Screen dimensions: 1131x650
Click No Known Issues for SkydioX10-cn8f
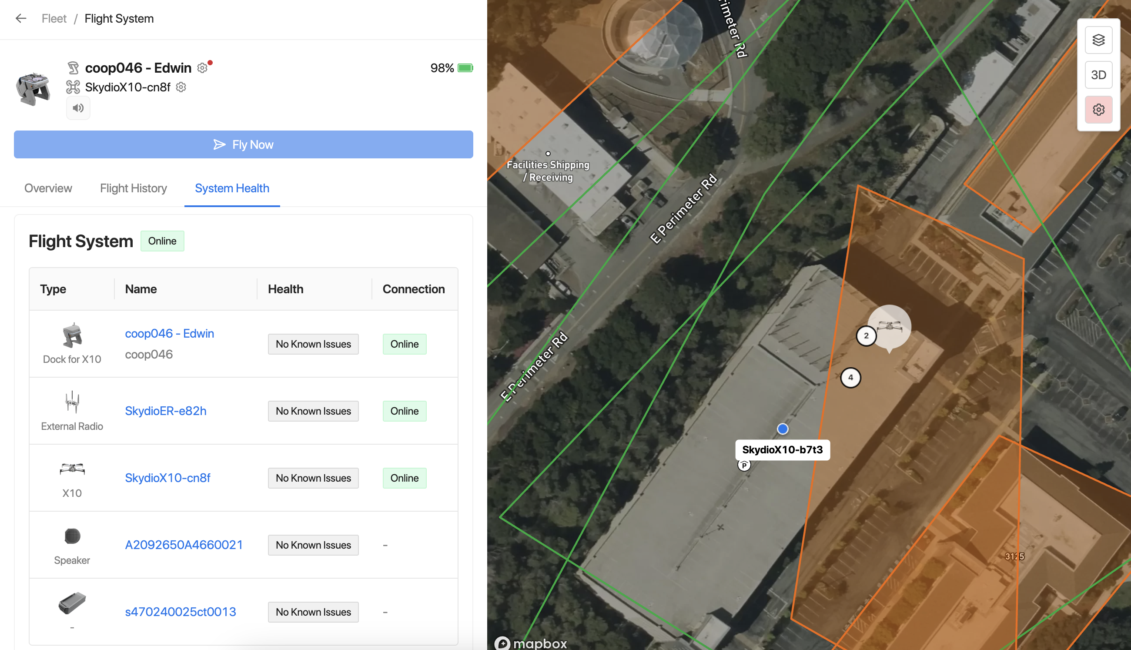click(x=313, y=478)
